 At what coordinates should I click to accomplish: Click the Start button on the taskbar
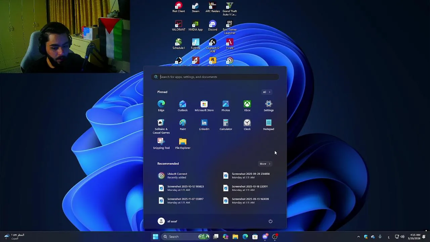(x=155, y=237)
